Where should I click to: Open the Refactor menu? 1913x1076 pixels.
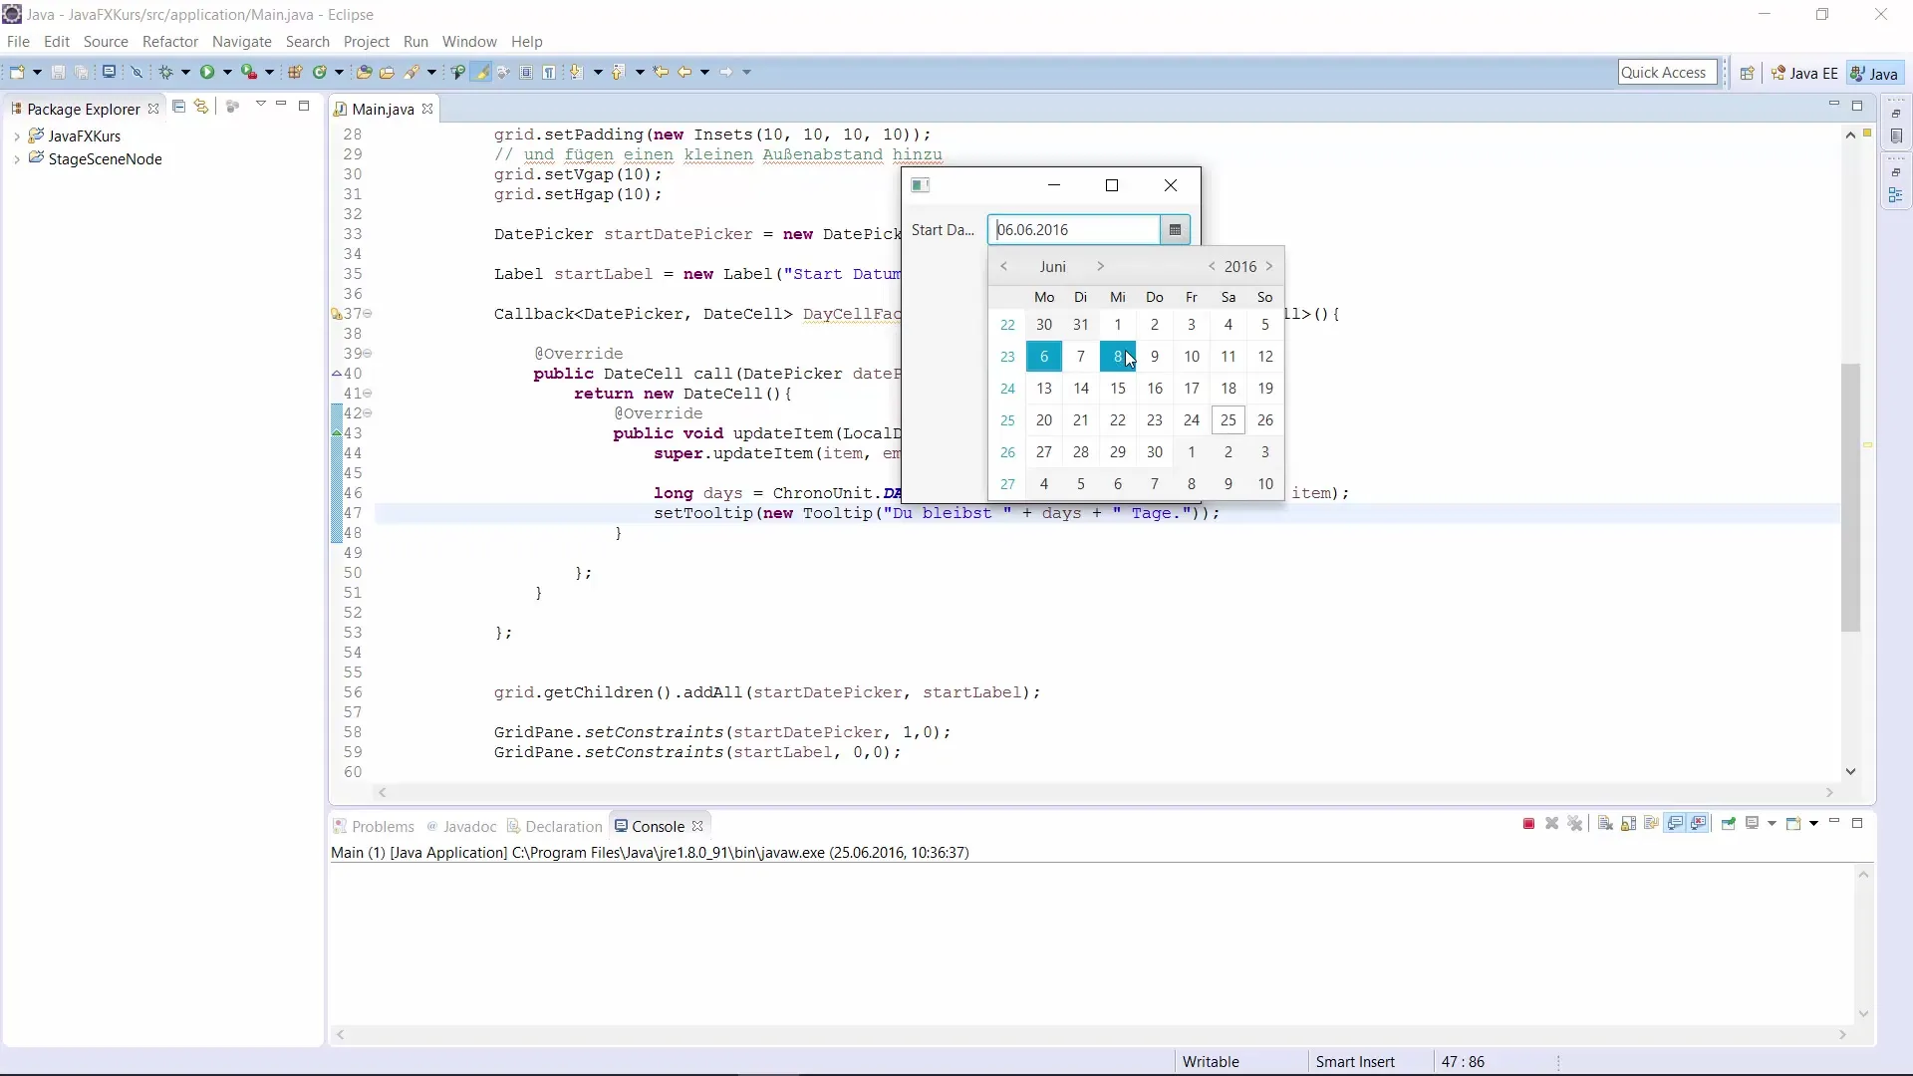click(x=170, y=42)
